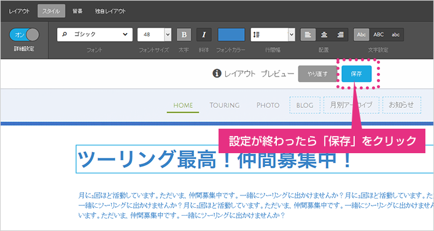Align text to the right

coord(341,34)
